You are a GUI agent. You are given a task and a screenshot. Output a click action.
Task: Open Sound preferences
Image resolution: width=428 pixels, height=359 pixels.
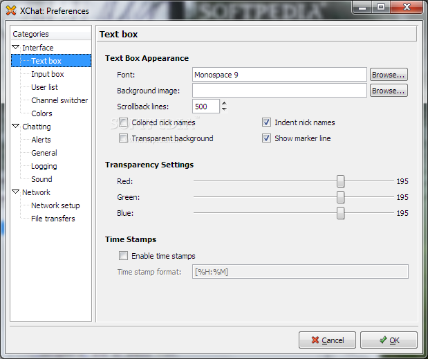[x=41, y=179]
